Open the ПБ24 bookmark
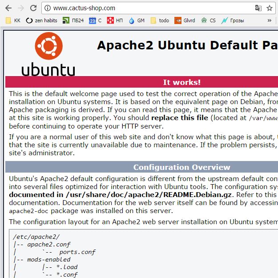The image size is (278, 278). click(x=73, y=20)
